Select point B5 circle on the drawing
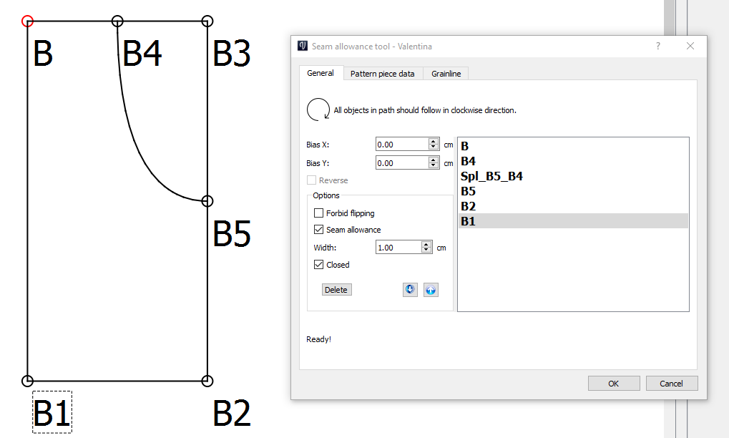 207,201
